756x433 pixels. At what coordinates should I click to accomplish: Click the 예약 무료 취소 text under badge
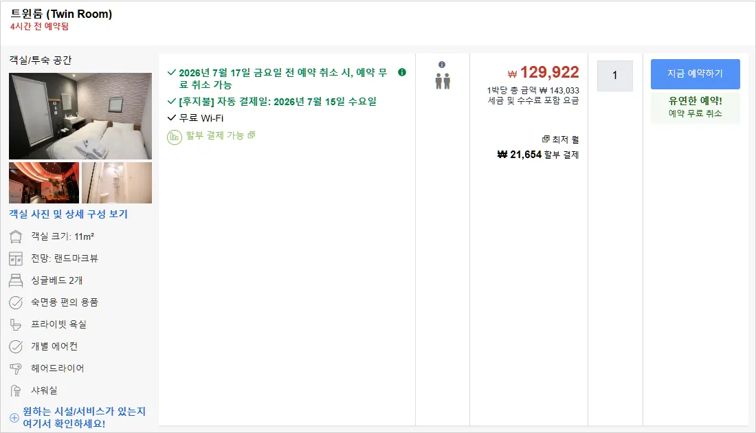(696, 113)
